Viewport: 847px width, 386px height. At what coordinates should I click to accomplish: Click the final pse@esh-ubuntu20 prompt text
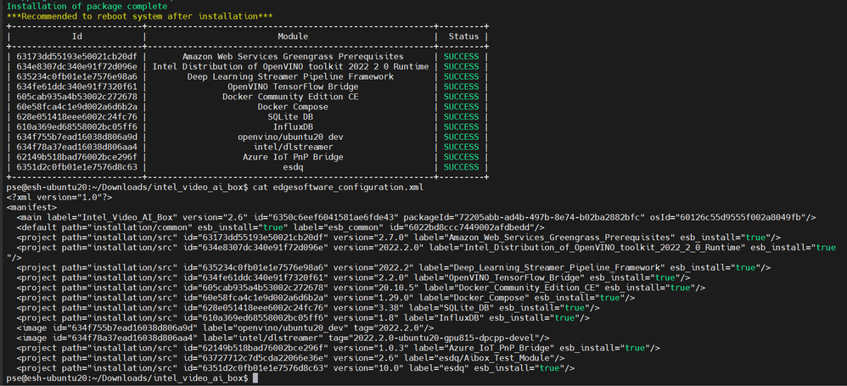tap(127, 378)
